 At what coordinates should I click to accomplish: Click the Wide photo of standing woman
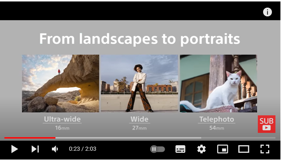(139, 83)
